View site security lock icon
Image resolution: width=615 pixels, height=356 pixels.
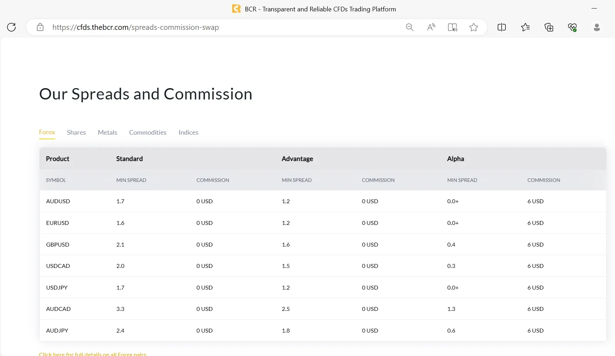(40, 27)
